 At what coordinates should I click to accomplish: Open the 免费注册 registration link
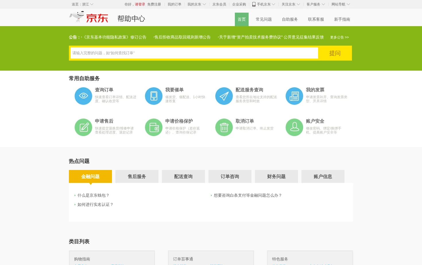pos(154,4)
